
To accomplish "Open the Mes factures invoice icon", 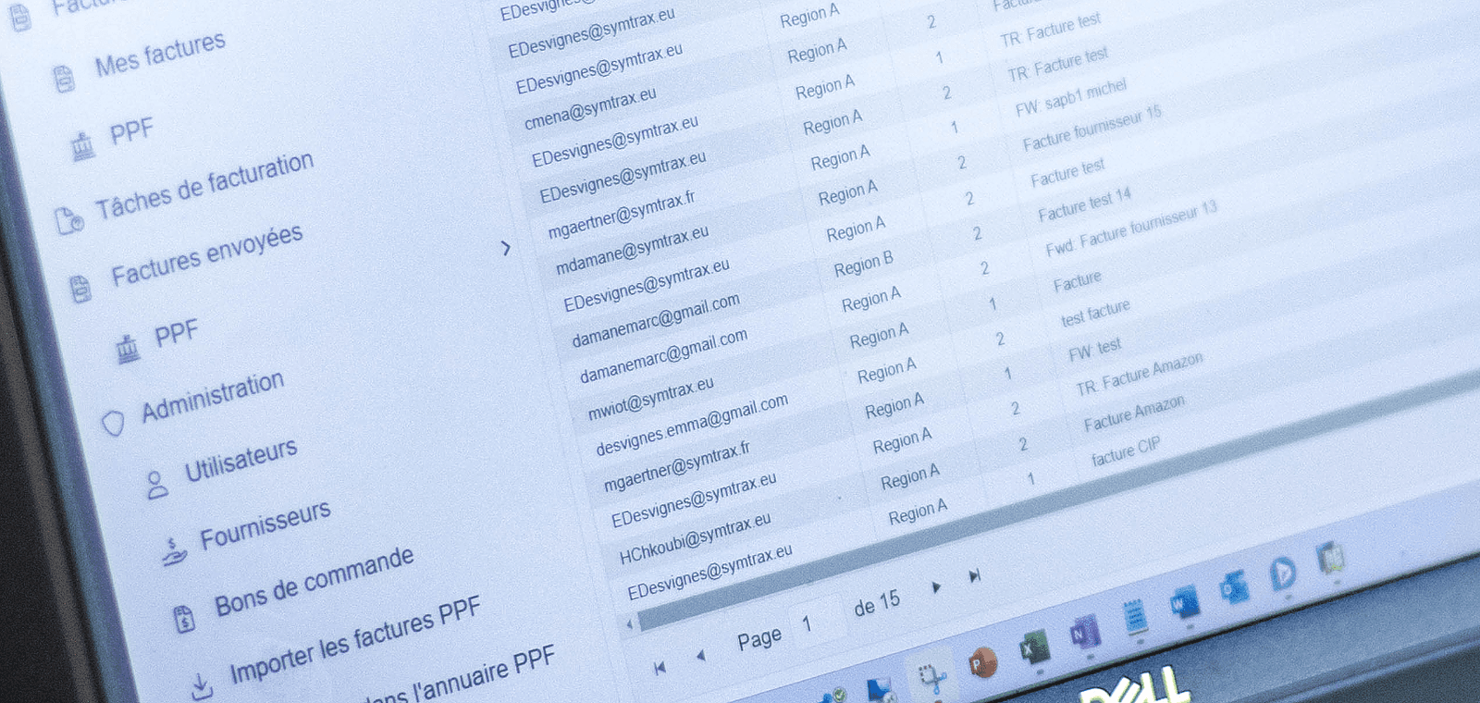I will 63,79.
